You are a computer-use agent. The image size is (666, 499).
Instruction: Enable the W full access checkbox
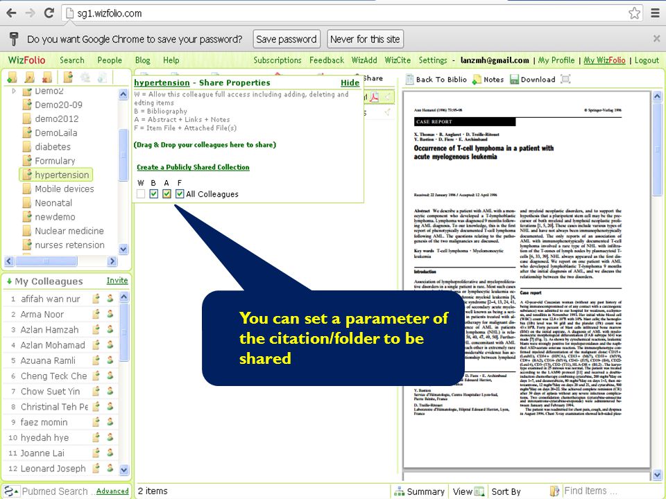pos(141,194)
